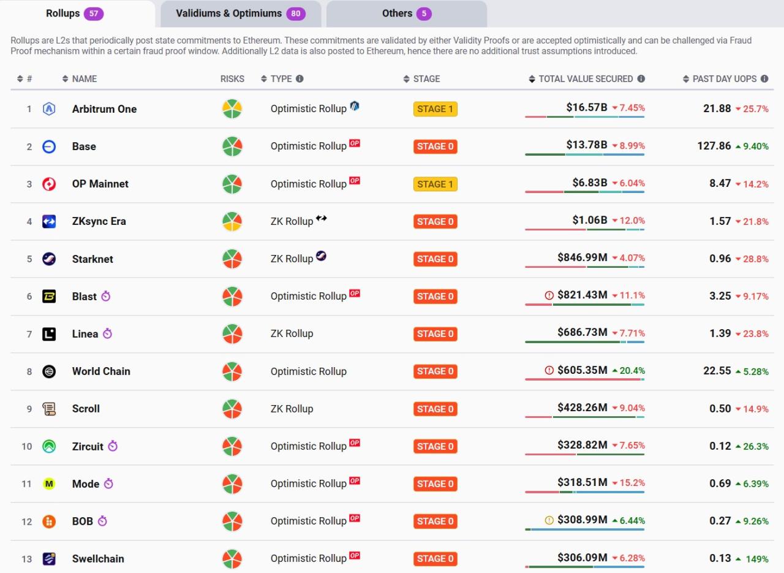784x573 pixels.
Task: Click the risk rosette for Starknet
Action: [x=232, y=259]
